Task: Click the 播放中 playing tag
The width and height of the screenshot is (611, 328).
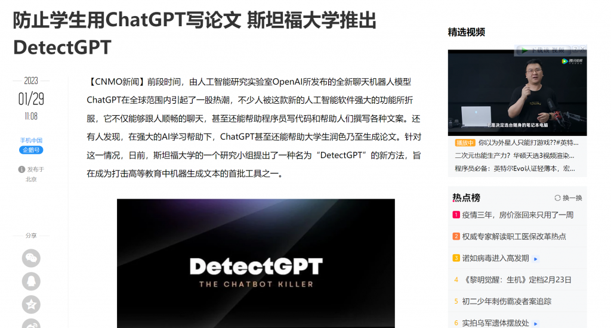Action: [465, 143]
